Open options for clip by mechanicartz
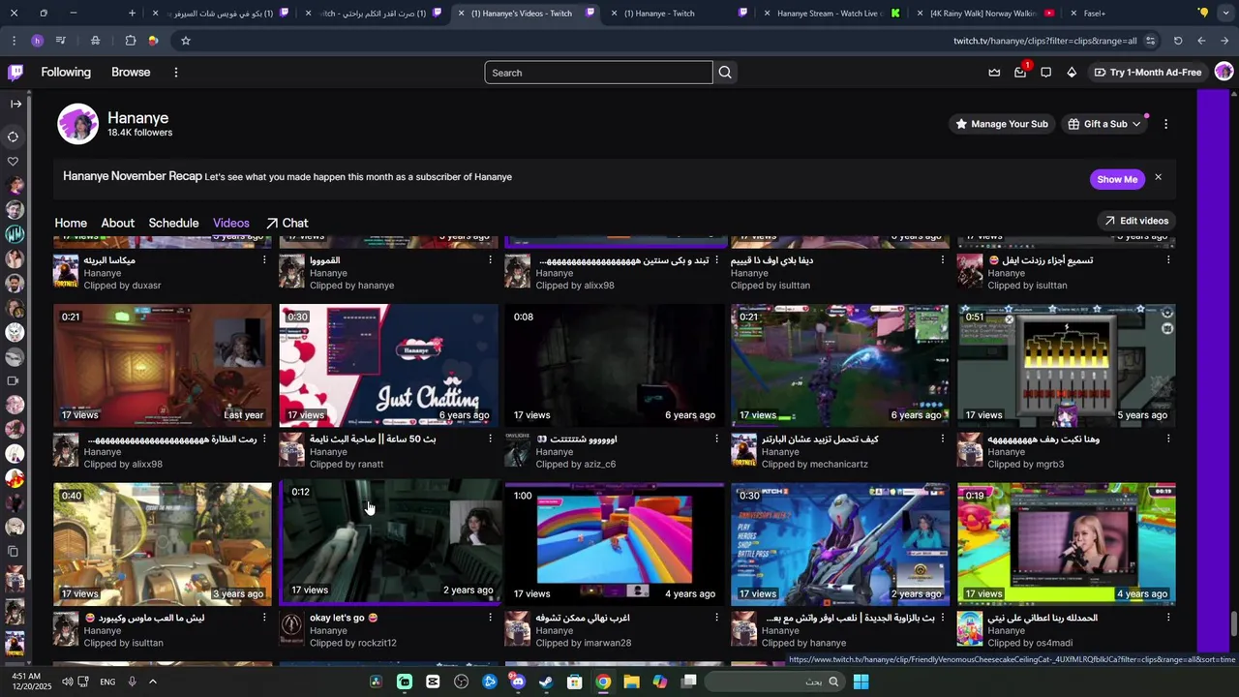Image resolution: width=1239 pixels, height=697 pixels. coord(942,439)
